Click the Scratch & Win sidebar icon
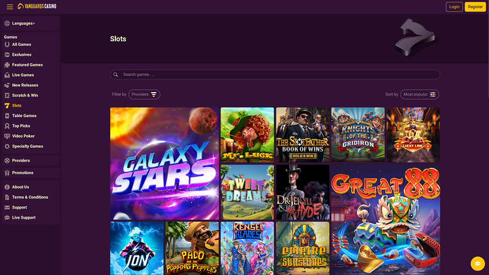Screen dimensions: 489x275 [x=7, y=95]
